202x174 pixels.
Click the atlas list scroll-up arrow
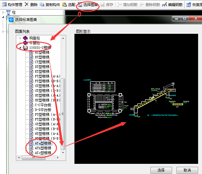click(63, 38)
